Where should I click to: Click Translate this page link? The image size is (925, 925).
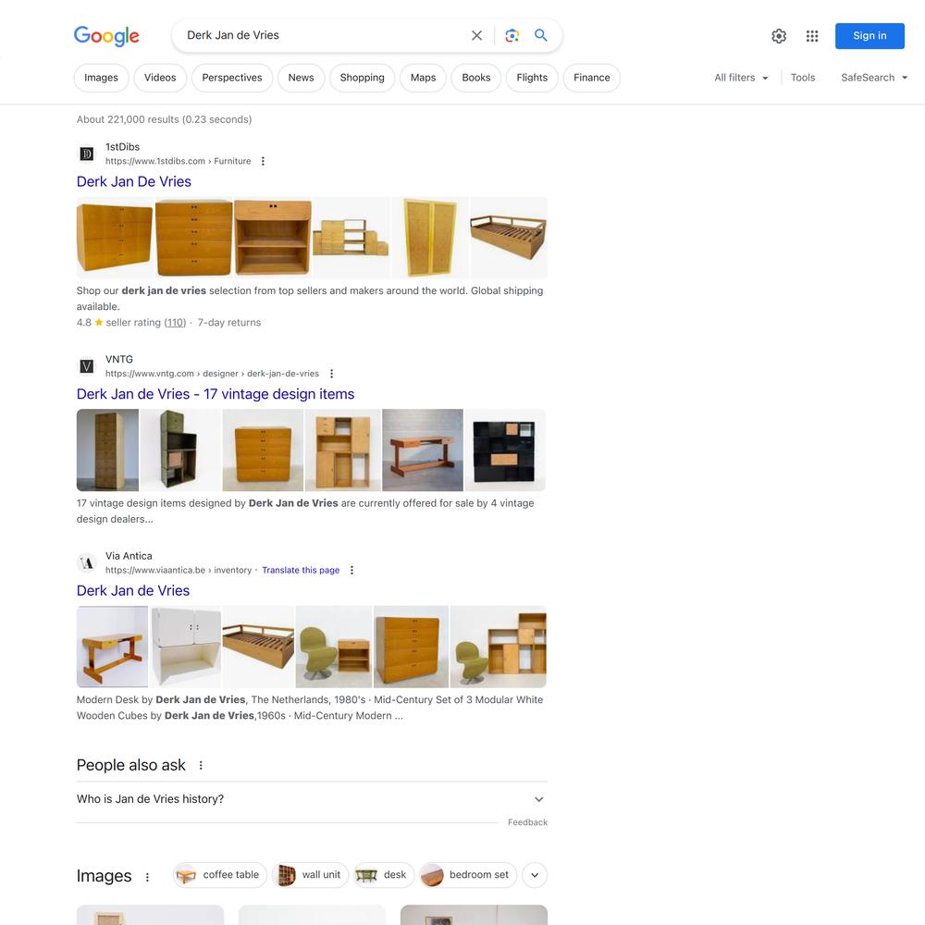tap(301, 570)
